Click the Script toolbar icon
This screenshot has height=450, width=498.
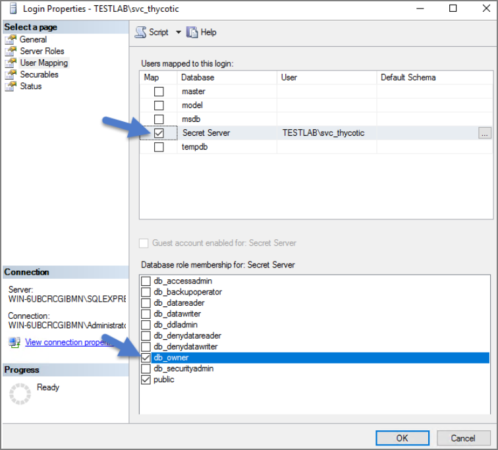(141, 32)
